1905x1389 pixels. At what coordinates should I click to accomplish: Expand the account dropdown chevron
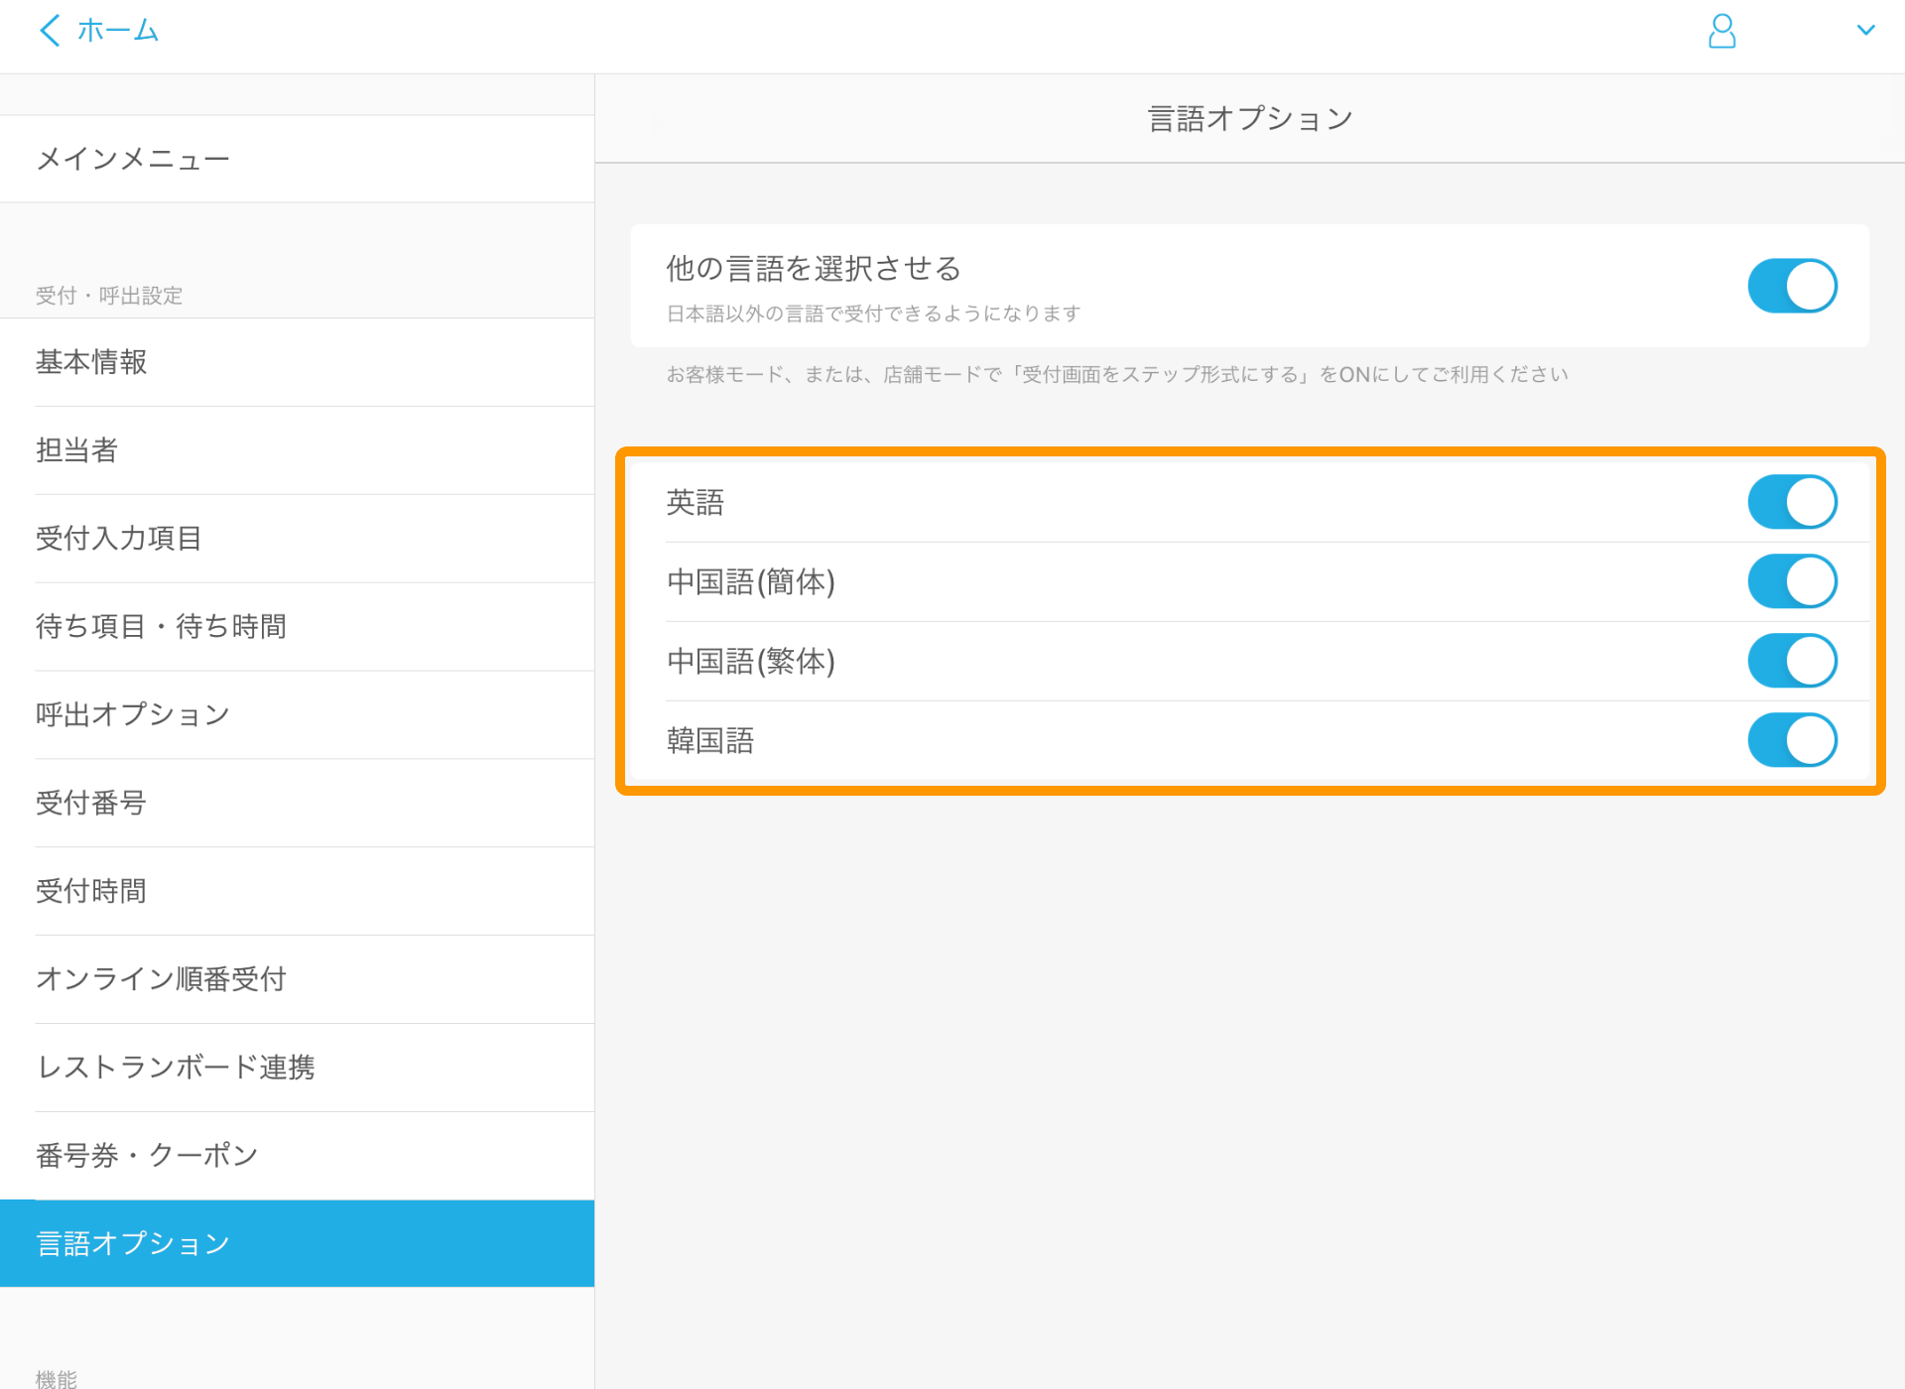(1865, 31)
